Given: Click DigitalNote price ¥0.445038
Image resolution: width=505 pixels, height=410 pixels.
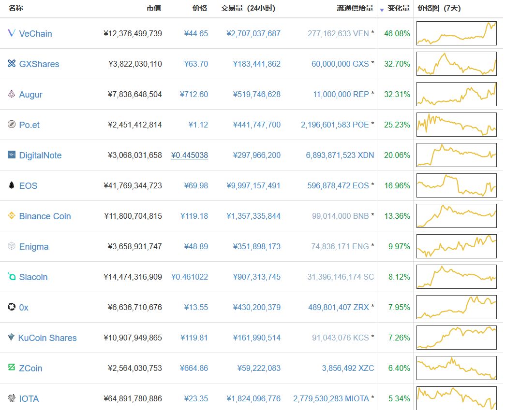Looking at the screenshot, I should point(190,156).
